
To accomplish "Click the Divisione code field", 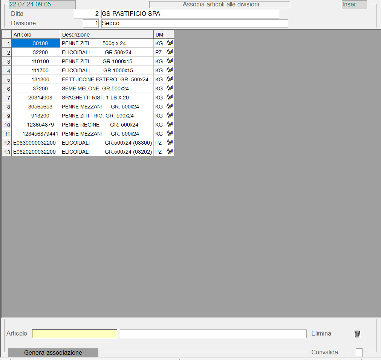I will click(91, 23).
